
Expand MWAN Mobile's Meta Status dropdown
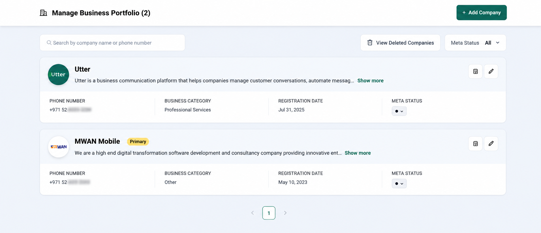tap(399, 183)
